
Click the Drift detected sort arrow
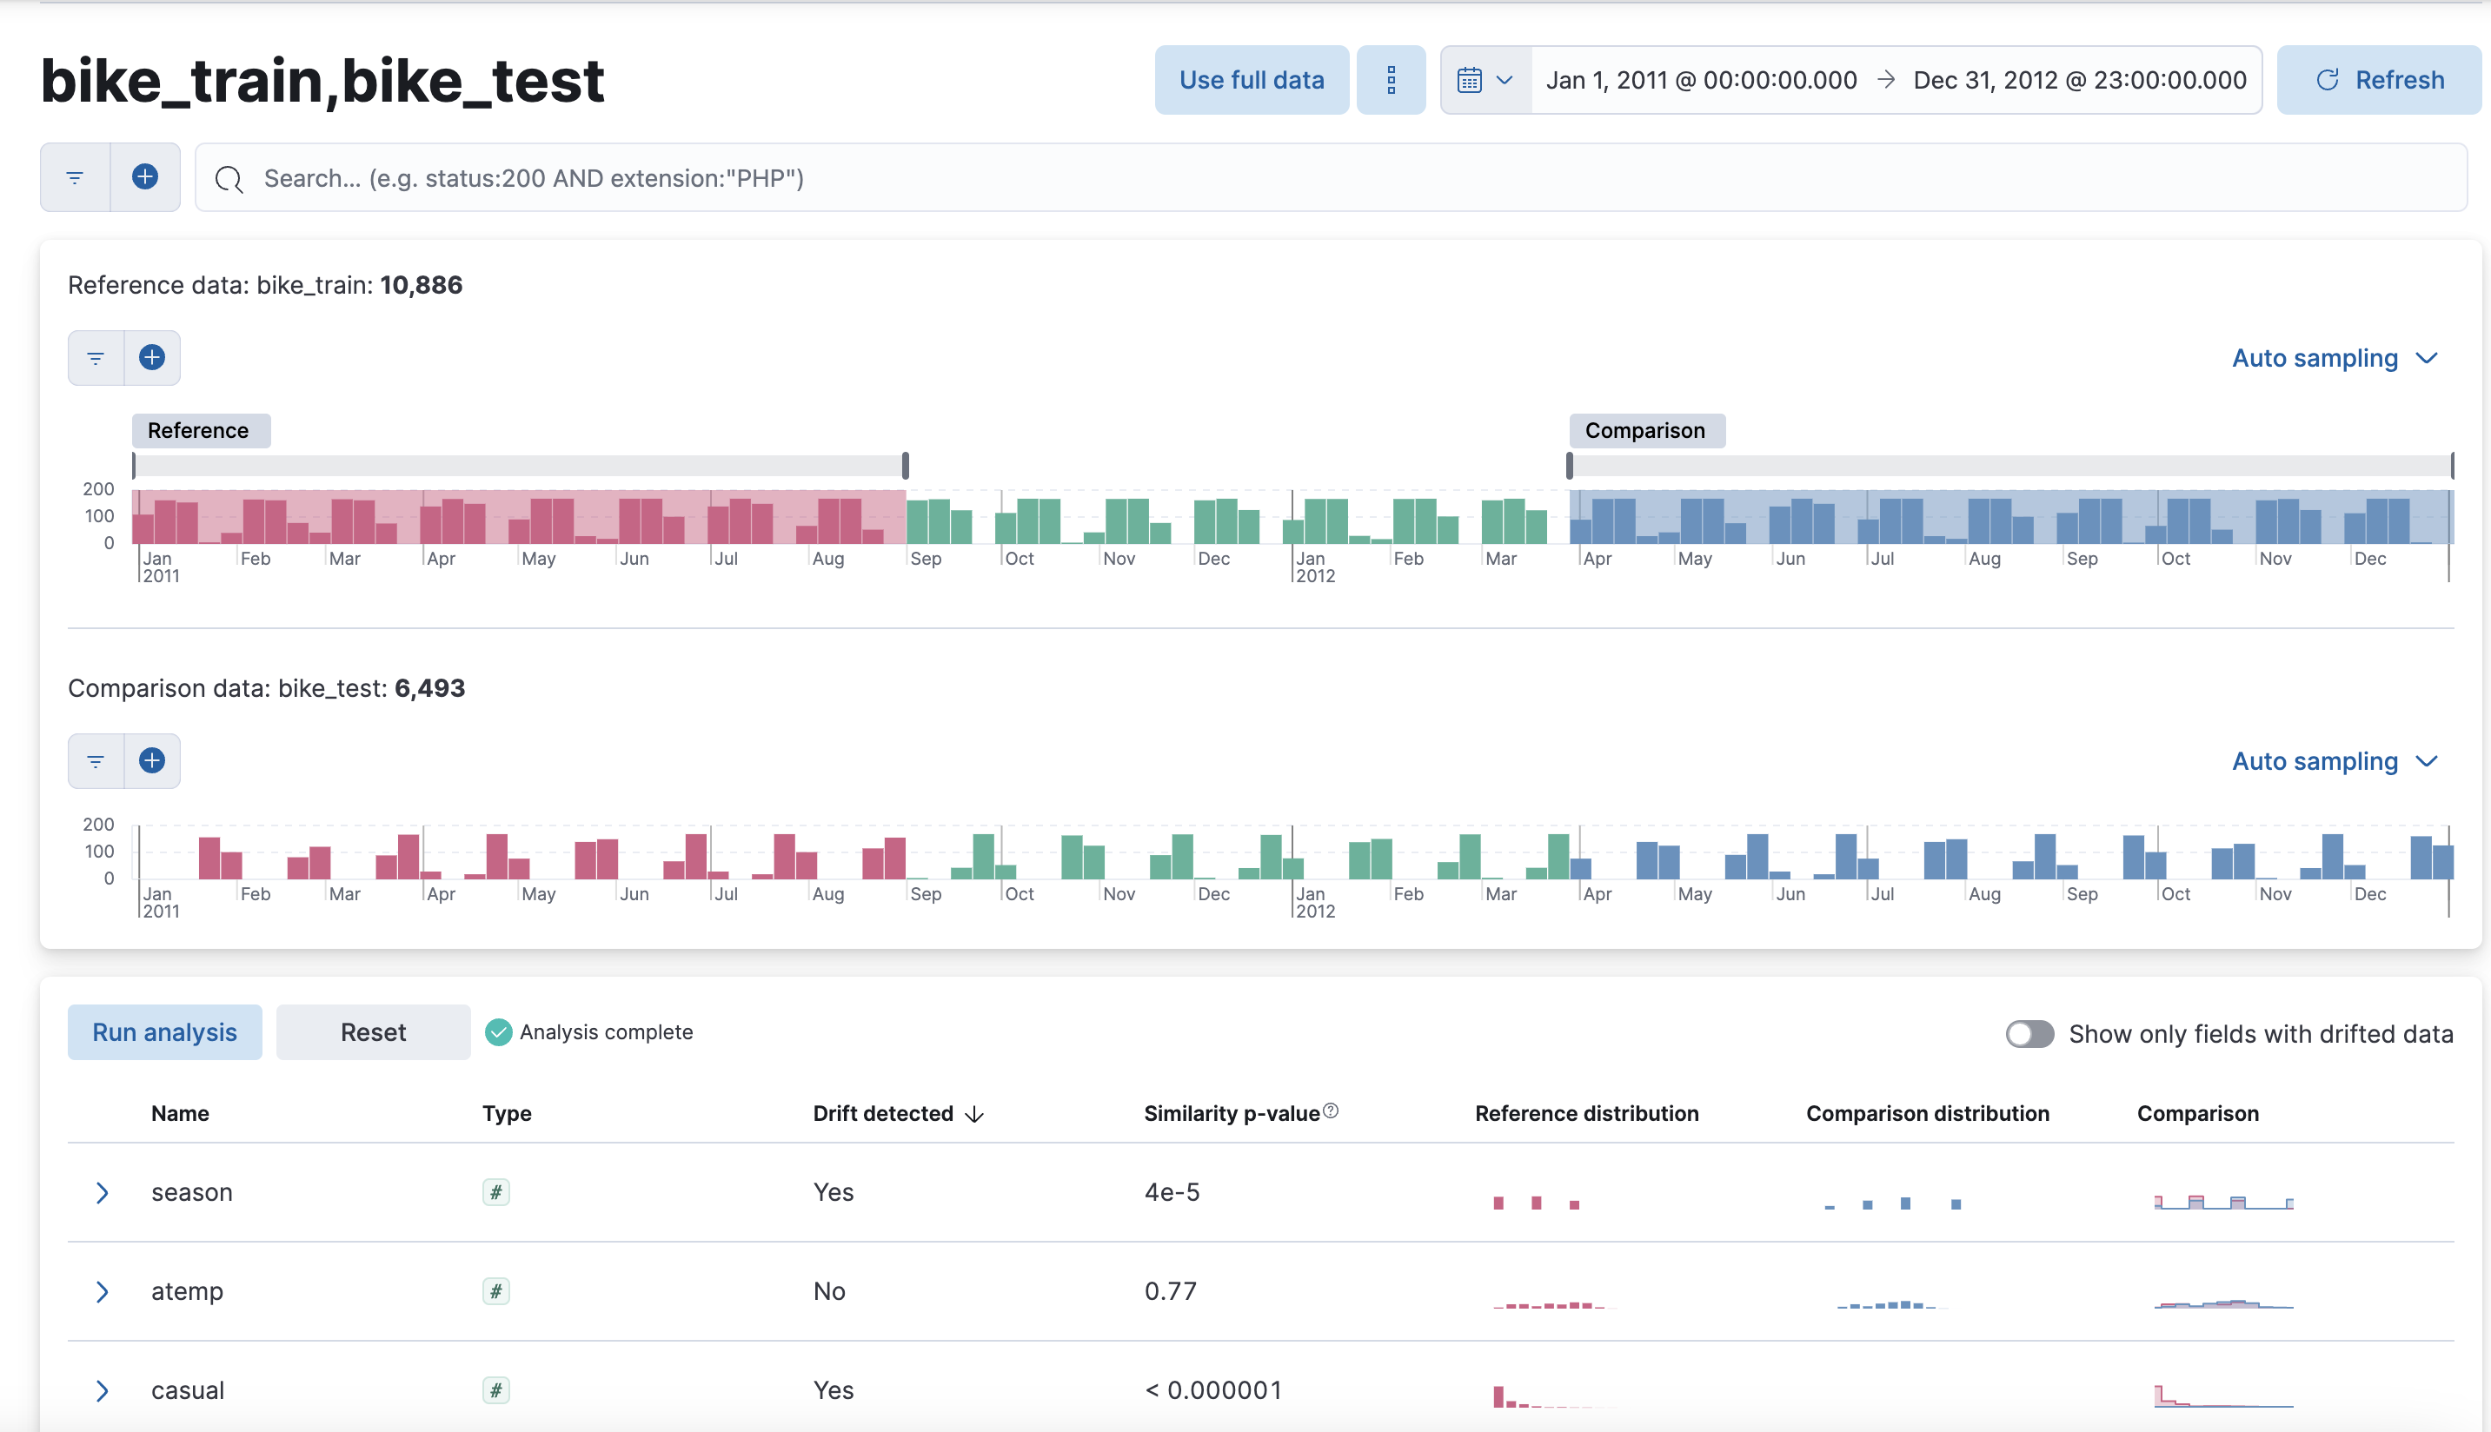click(975, 1114)
